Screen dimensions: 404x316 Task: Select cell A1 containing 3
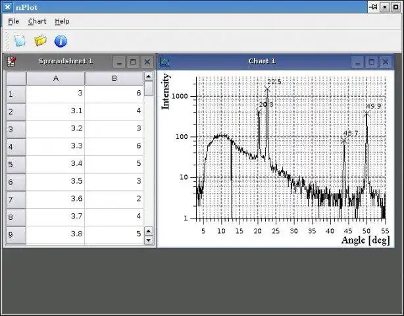[55, 94]
